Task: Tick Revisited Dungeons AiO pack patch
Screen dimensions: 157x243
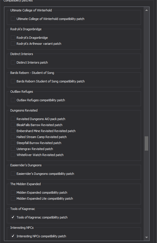Action: click(13, 119)
